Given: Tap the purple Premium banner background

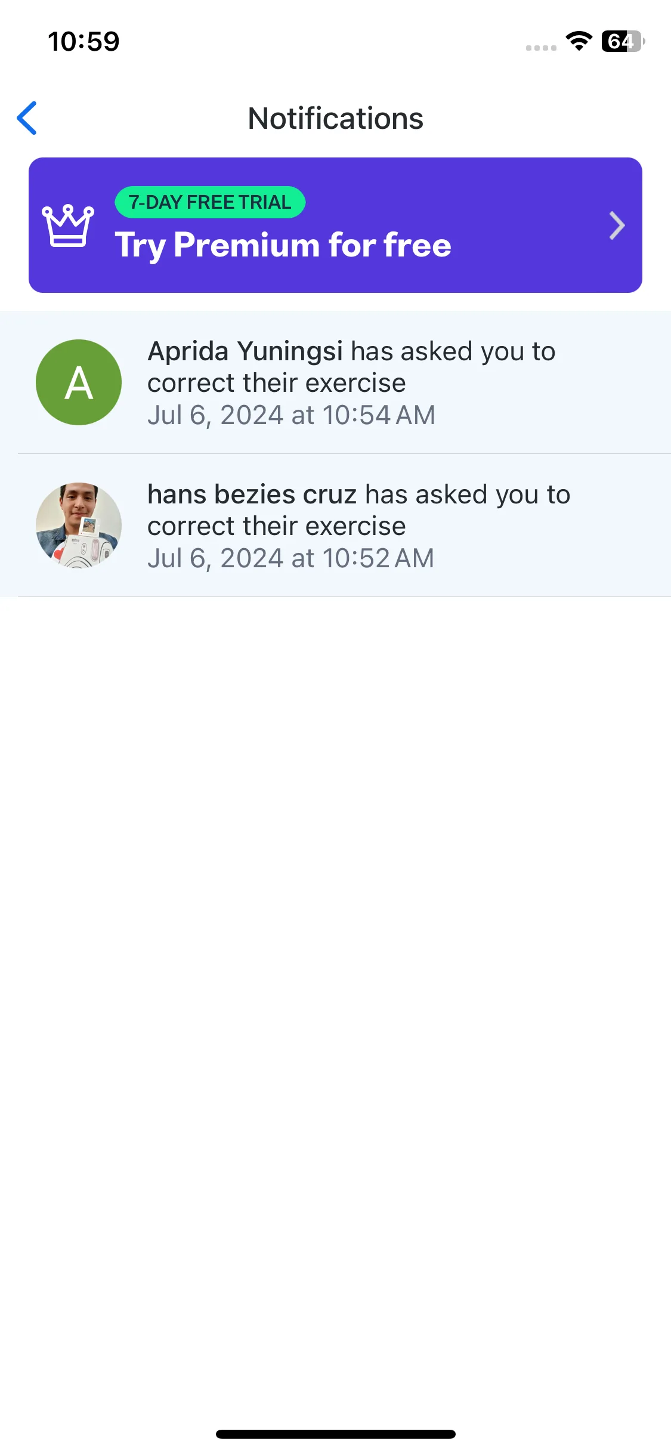Looking at the screenshot, I should coord(335,225).
